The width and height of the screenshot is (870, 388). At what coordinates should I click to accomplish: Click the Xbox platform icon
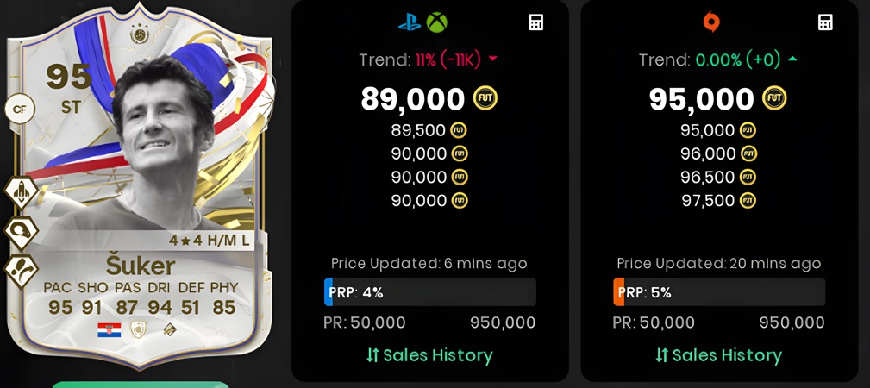(436, 22)
